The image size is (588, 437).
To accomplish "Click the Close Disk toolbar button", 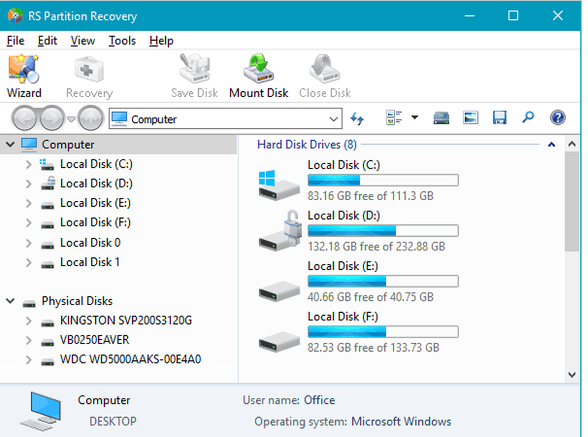I will (325, 77).
